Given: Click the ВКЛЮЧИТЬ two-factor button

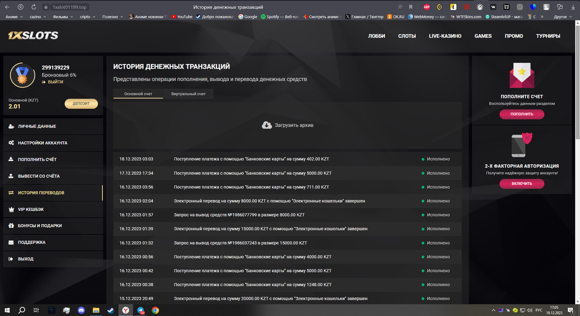Looking at the screenshot, I should [x=522, y=184].
